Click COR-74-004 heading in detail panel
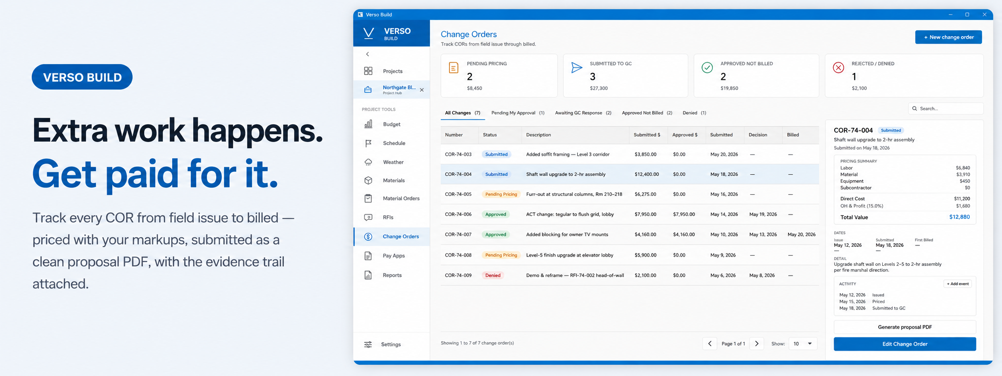Screen dimensions: 1002x376 [853, 130]
